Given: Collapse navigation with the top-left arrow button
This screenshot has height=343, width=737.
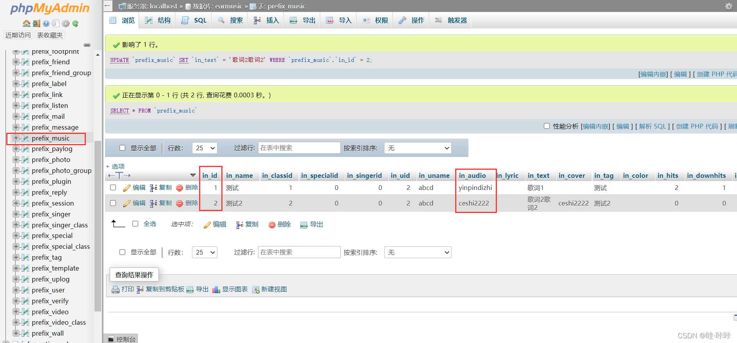Looking at the screenshot, I should click(107, 6).
